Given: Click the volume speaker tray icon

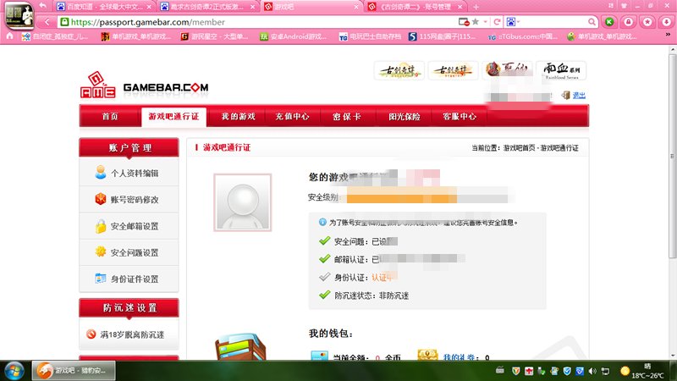Looking at the screenshot, I should (x=592, y=371).
